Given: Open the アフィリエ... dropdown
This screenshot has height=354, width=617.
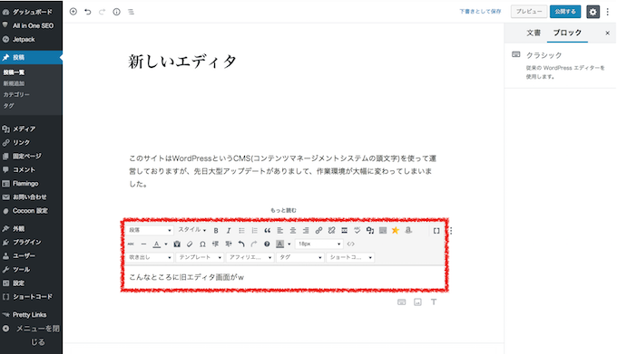Looking at the screenshot, I should pyautogui.click(x=250, y=257).
